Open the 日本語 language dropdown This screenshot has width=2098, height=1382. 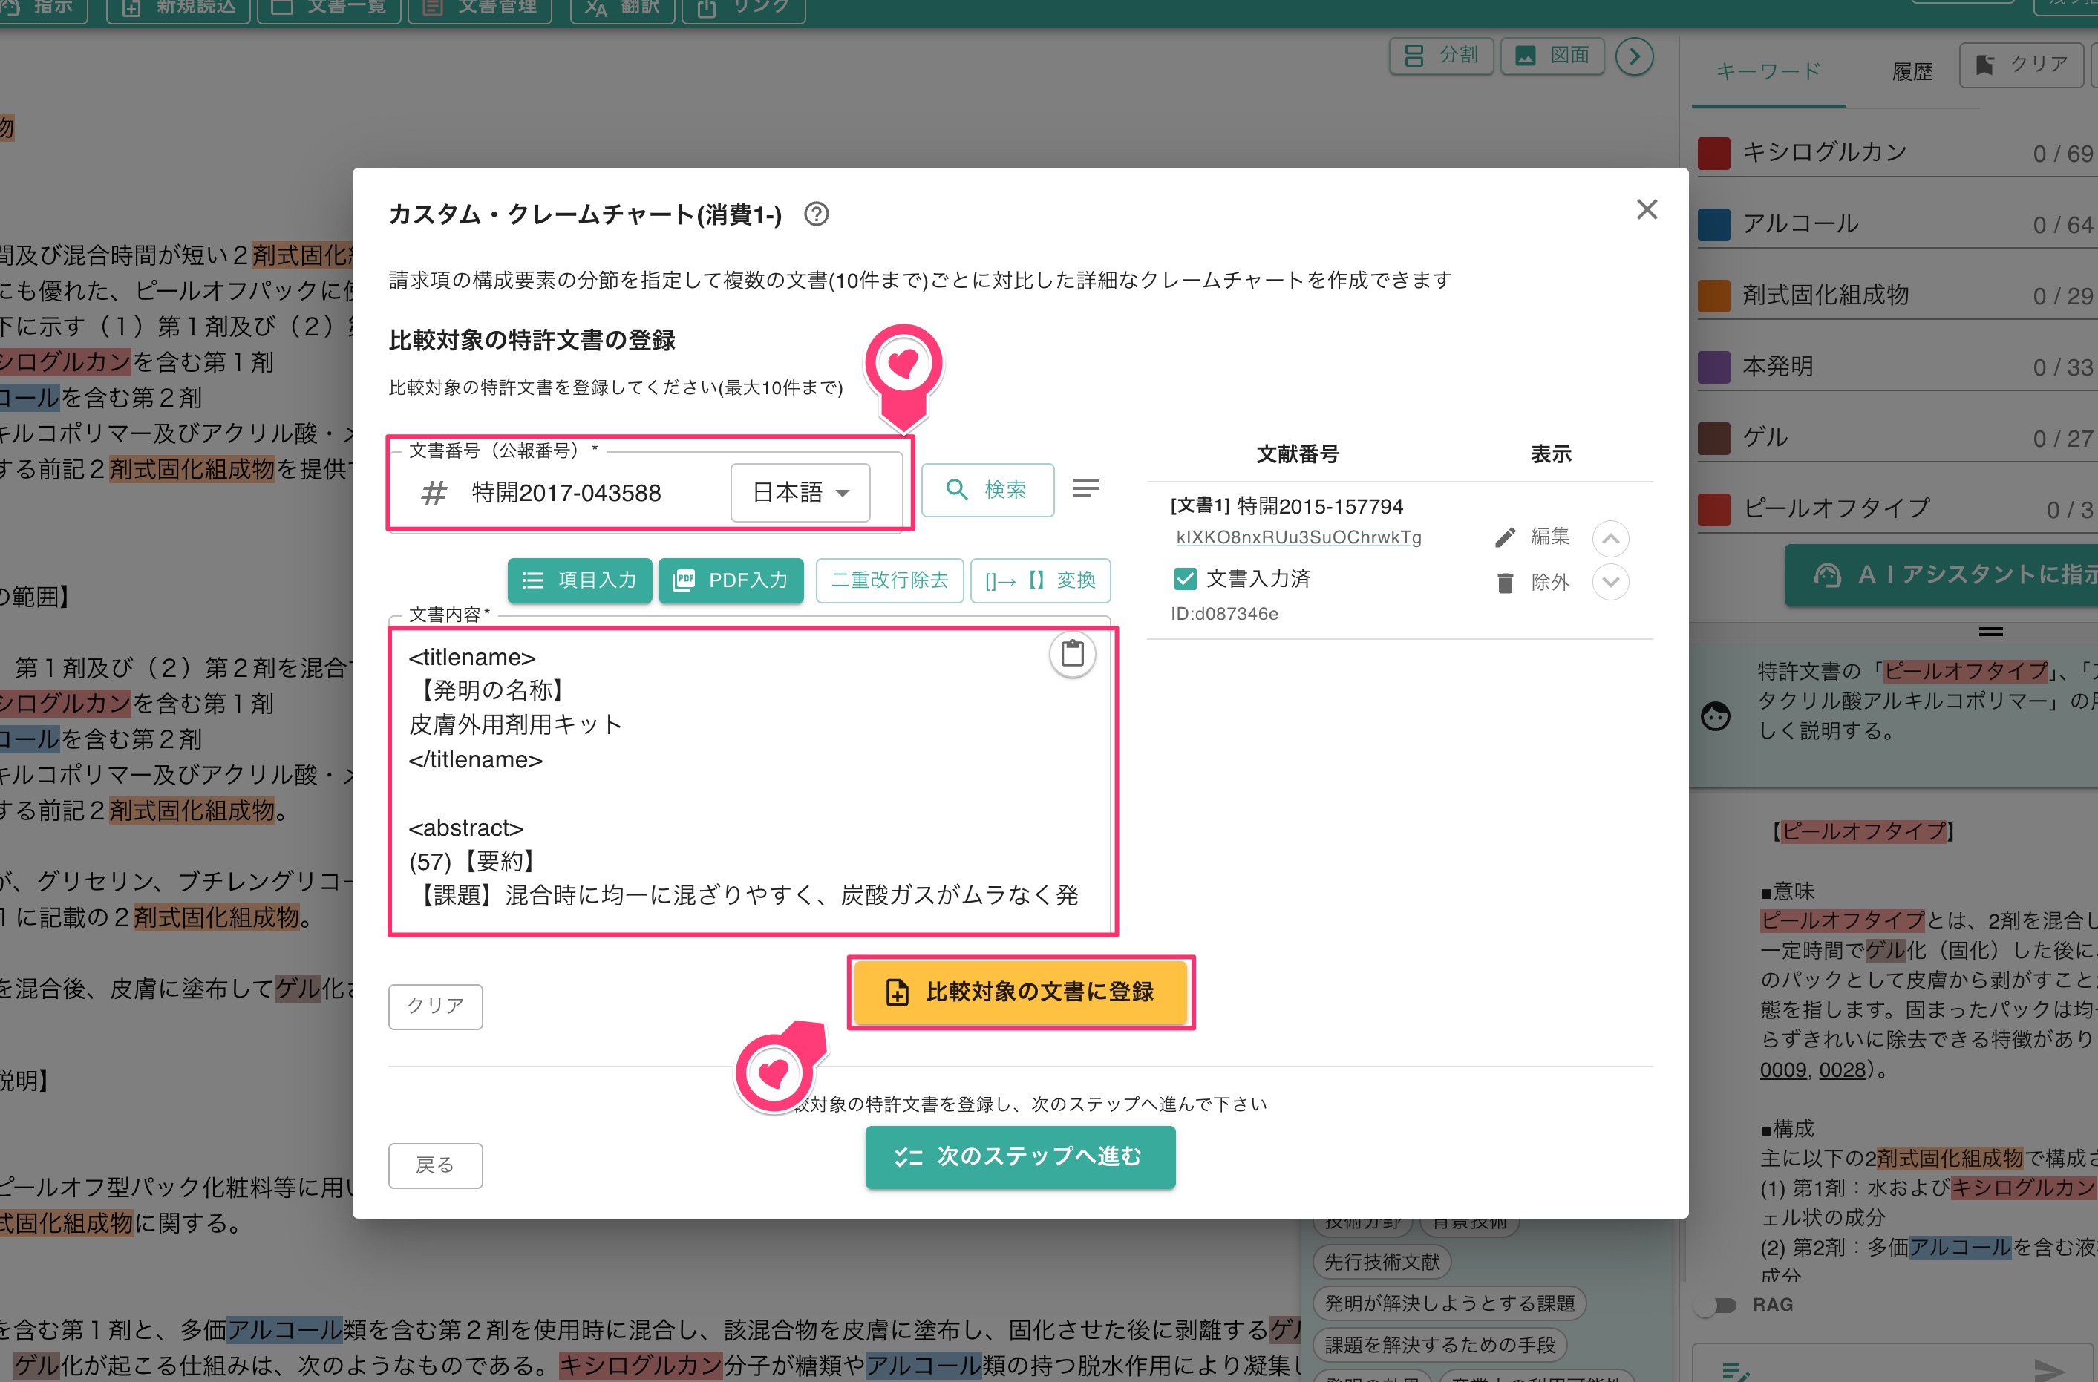coord(800,493)
